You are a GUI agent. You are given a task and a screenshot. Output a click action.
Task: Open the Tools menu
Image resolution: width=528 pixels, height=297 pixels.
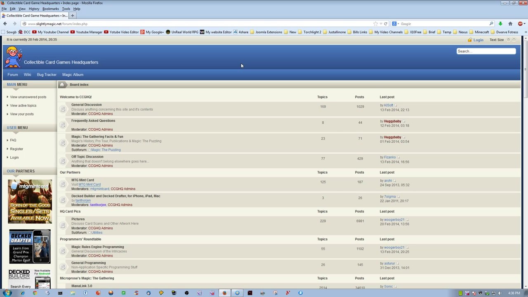66,9
